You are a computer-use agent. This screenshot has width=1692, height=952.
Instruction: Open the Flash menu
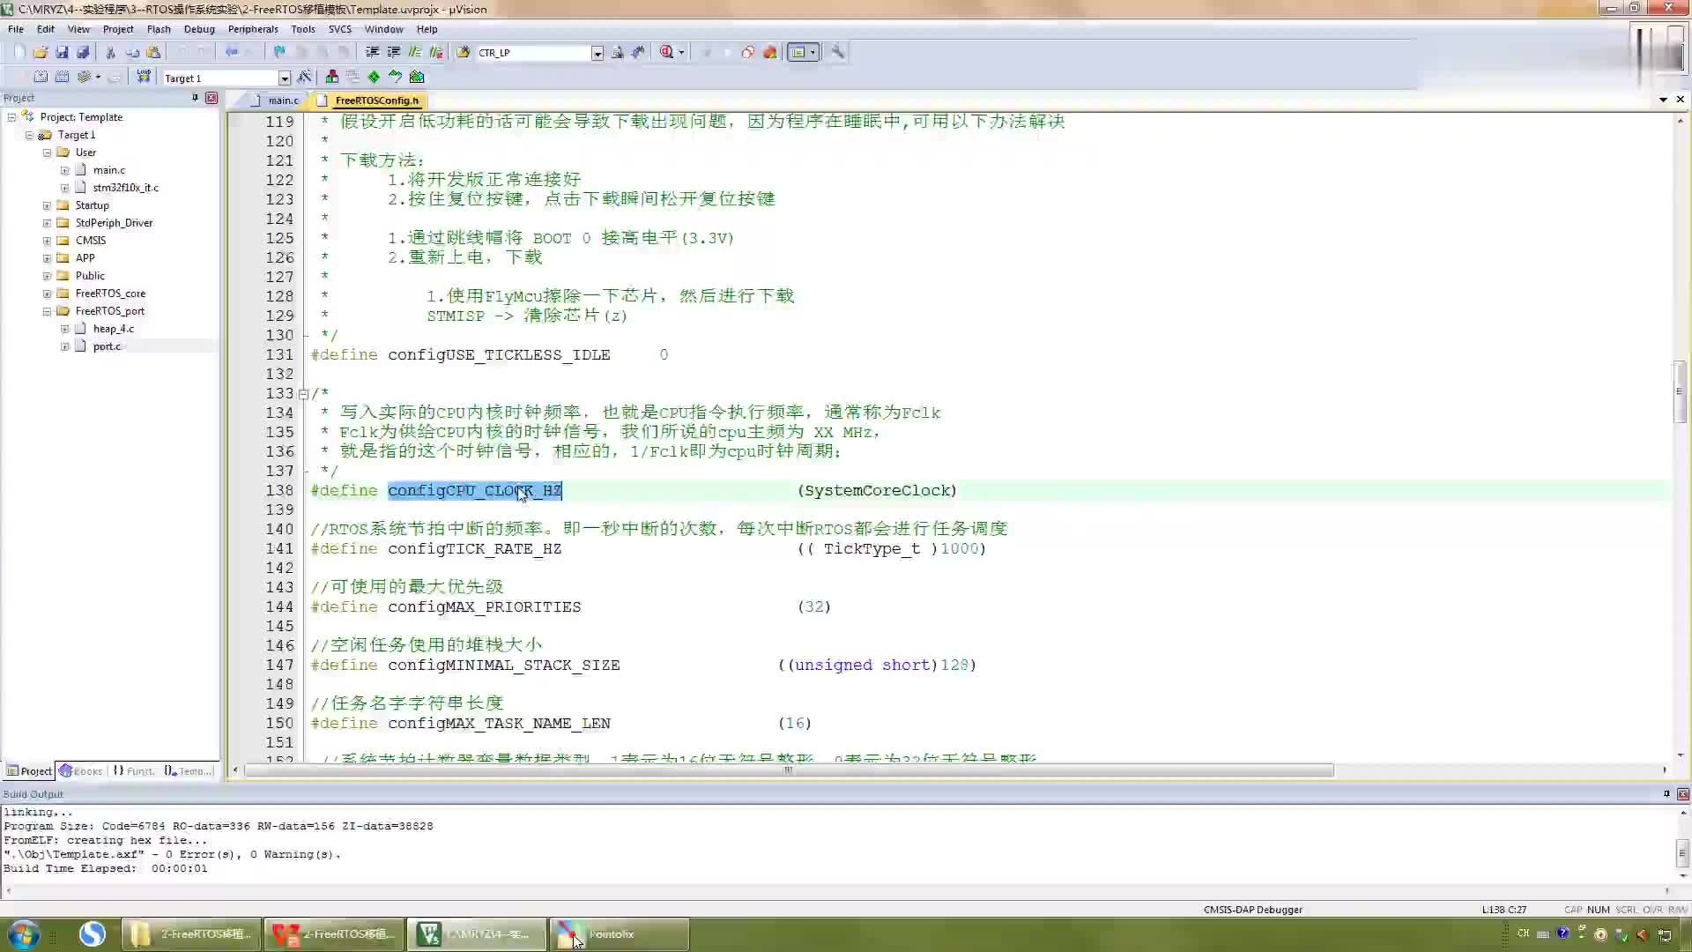[x=159, y=29]
